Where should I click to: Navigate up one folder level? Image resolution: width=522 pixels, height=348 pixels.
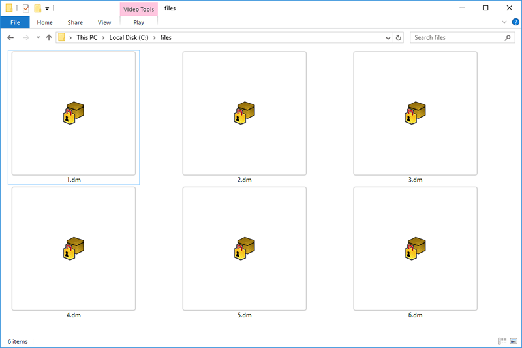(x=49, y=38)
